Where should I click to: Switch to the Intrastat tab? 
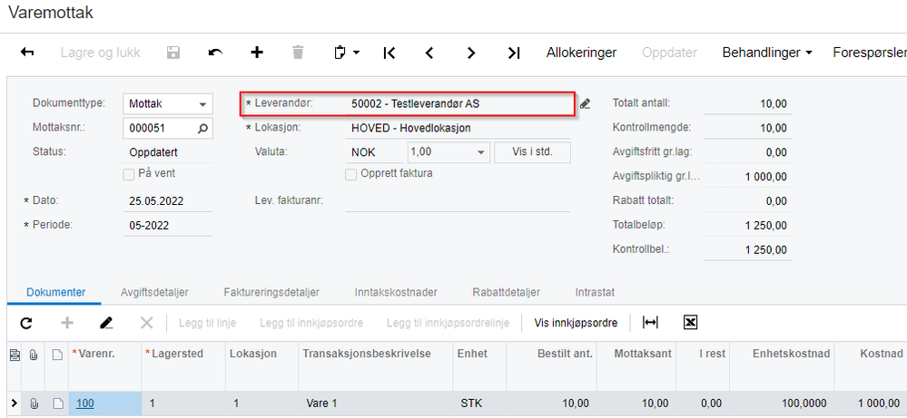[595, 292]
